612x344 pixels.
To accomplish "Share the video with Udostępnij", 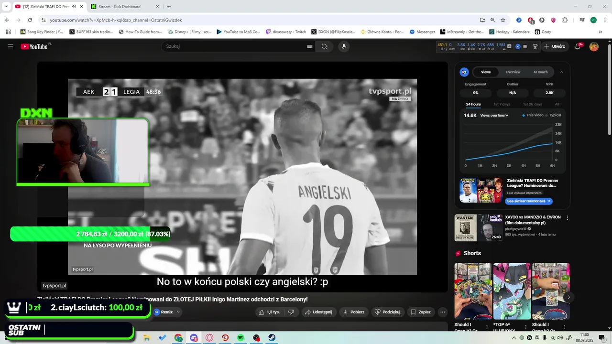I will point(318,312).
